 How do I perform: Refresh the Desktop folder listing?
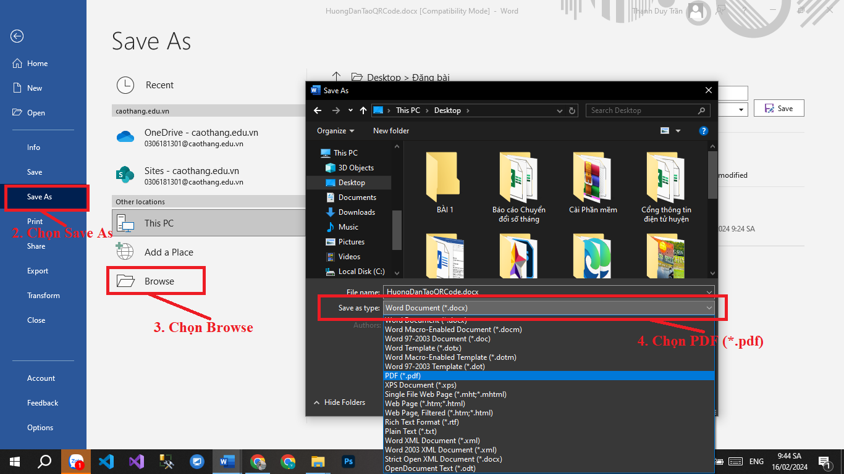click(572, 110)
